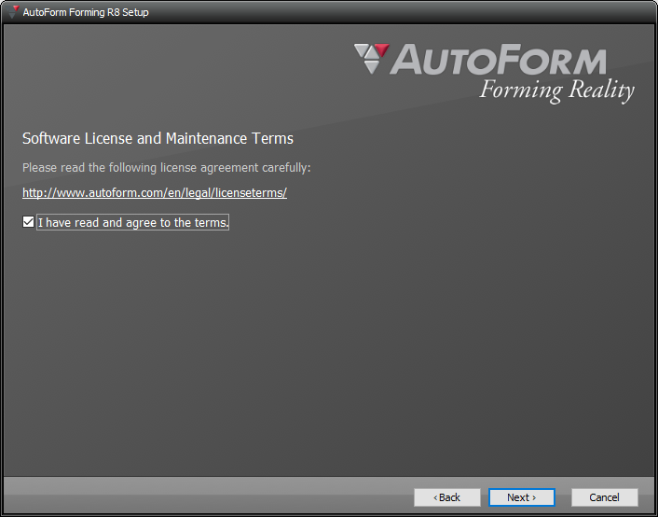Viewport: 658px width, 517px height.
Task: Open the autoform.com license terms link
Action: [x=155, y=193]
